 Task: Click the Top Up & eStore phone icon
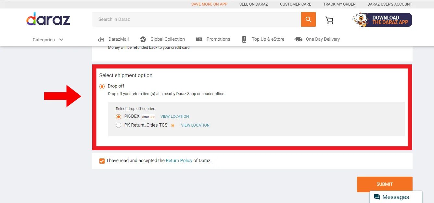[244, 39]
